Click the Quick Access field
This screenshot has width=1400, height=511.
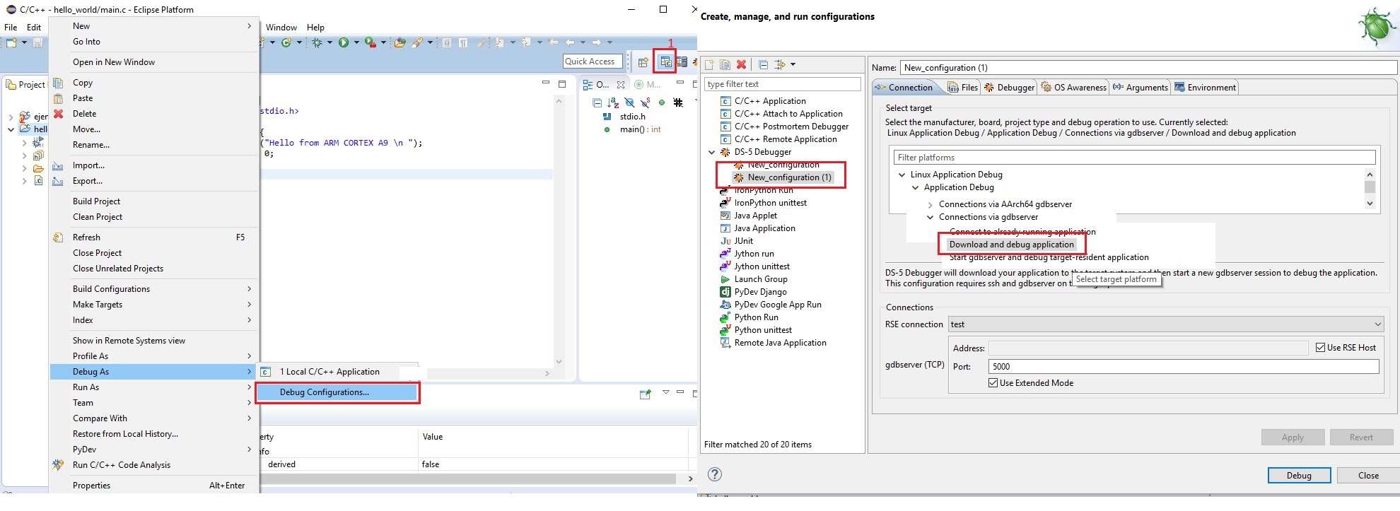pos(593,61)
